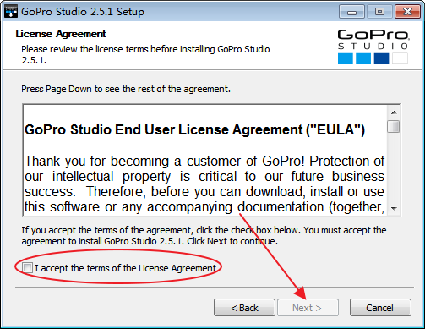
Task: Click the EULA scrollbar up arrow
Action: pyautogui.click(x=394, y=112)
